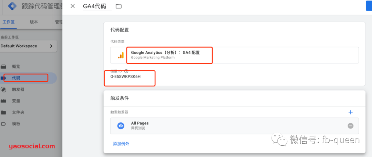Viewport: 372px width, 157px height.
Task: Click the 代码配置 section heading
Action: tap(120, 30)
